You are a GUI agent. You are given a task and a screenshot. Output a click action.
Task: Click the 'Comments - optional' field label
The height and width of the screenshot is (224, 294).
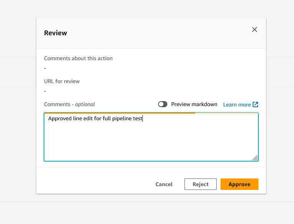pyautogui.click(x=69, y=104)
